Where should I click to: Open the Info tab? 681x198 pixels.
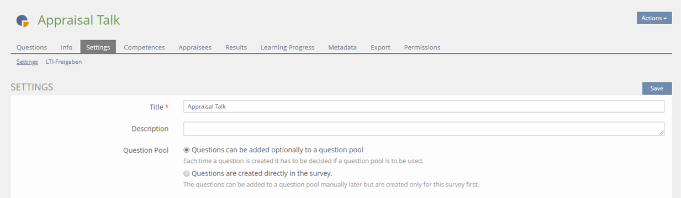tap(66, 47)
